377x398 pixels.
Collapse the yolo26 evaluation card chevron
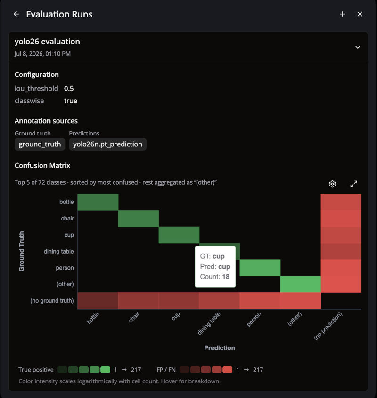[358, 47]
